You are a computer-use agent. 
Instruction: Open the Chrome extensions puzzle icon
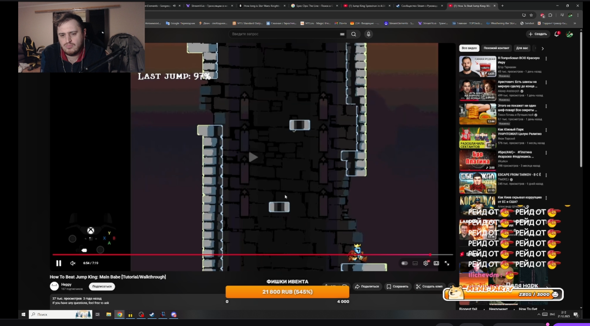pos(550,15)
